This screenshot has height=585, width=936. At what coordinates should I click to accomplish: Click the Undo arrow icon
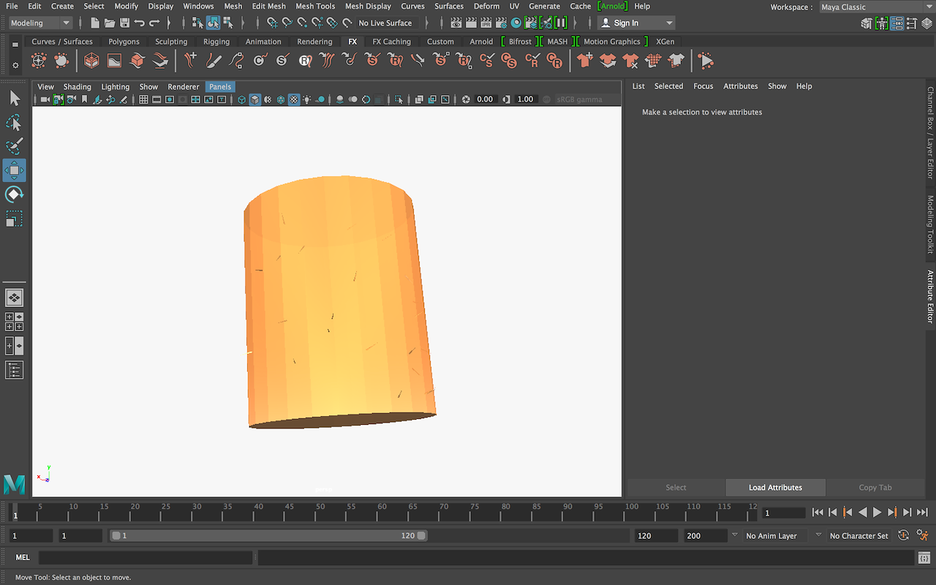pos(139,23)
